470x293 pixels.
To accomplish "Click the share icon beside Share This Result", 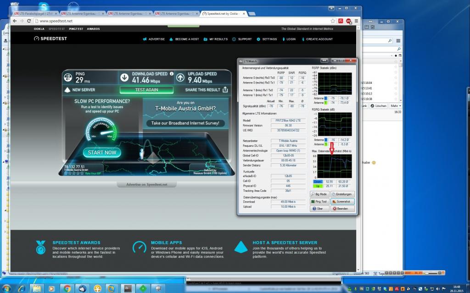I will point(225,89).
